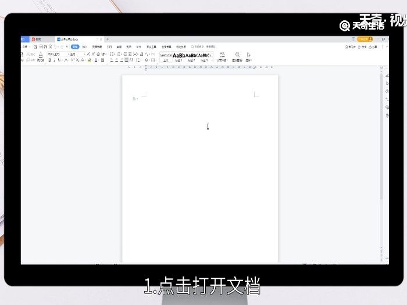Add a new tab with the plus button
The height and width of the screenshot is (305, 407).
(108, 39)
